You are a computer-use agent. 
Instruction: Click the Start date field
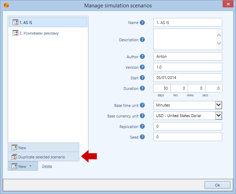point(188,78)
